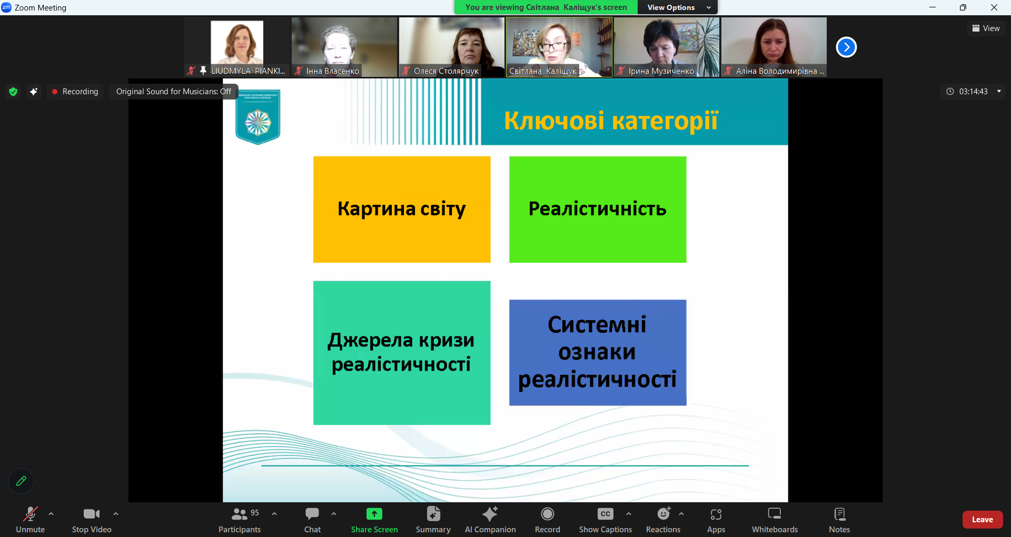Select Ірина Музиченко's video thumbnail
This screenshot has width=1011, height=537.
[666, 47]
